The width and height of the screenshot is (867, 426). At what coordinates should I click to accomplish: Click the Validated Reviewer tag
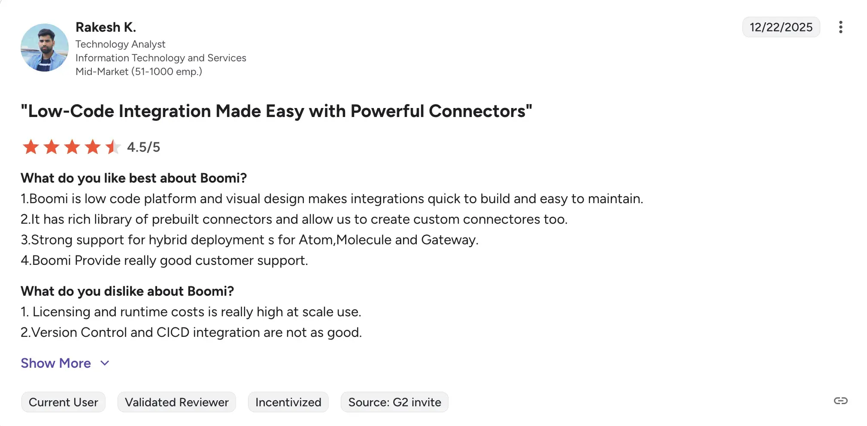177,402
